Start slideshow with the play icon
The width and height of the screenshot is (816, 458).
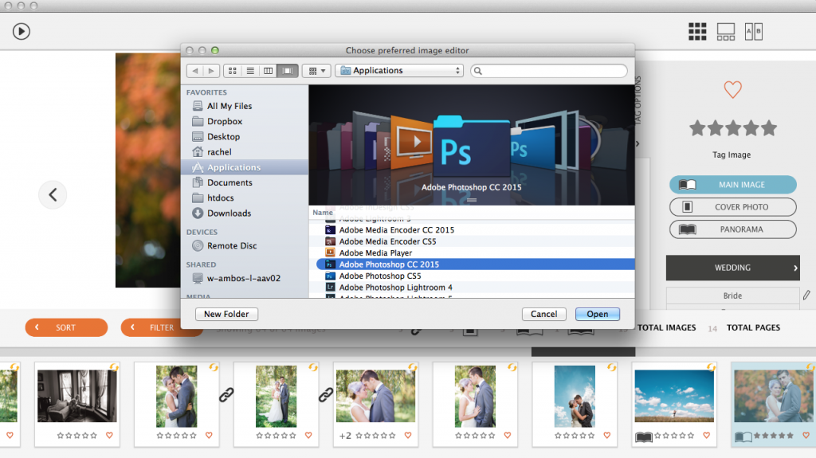[x=22, y=31]
